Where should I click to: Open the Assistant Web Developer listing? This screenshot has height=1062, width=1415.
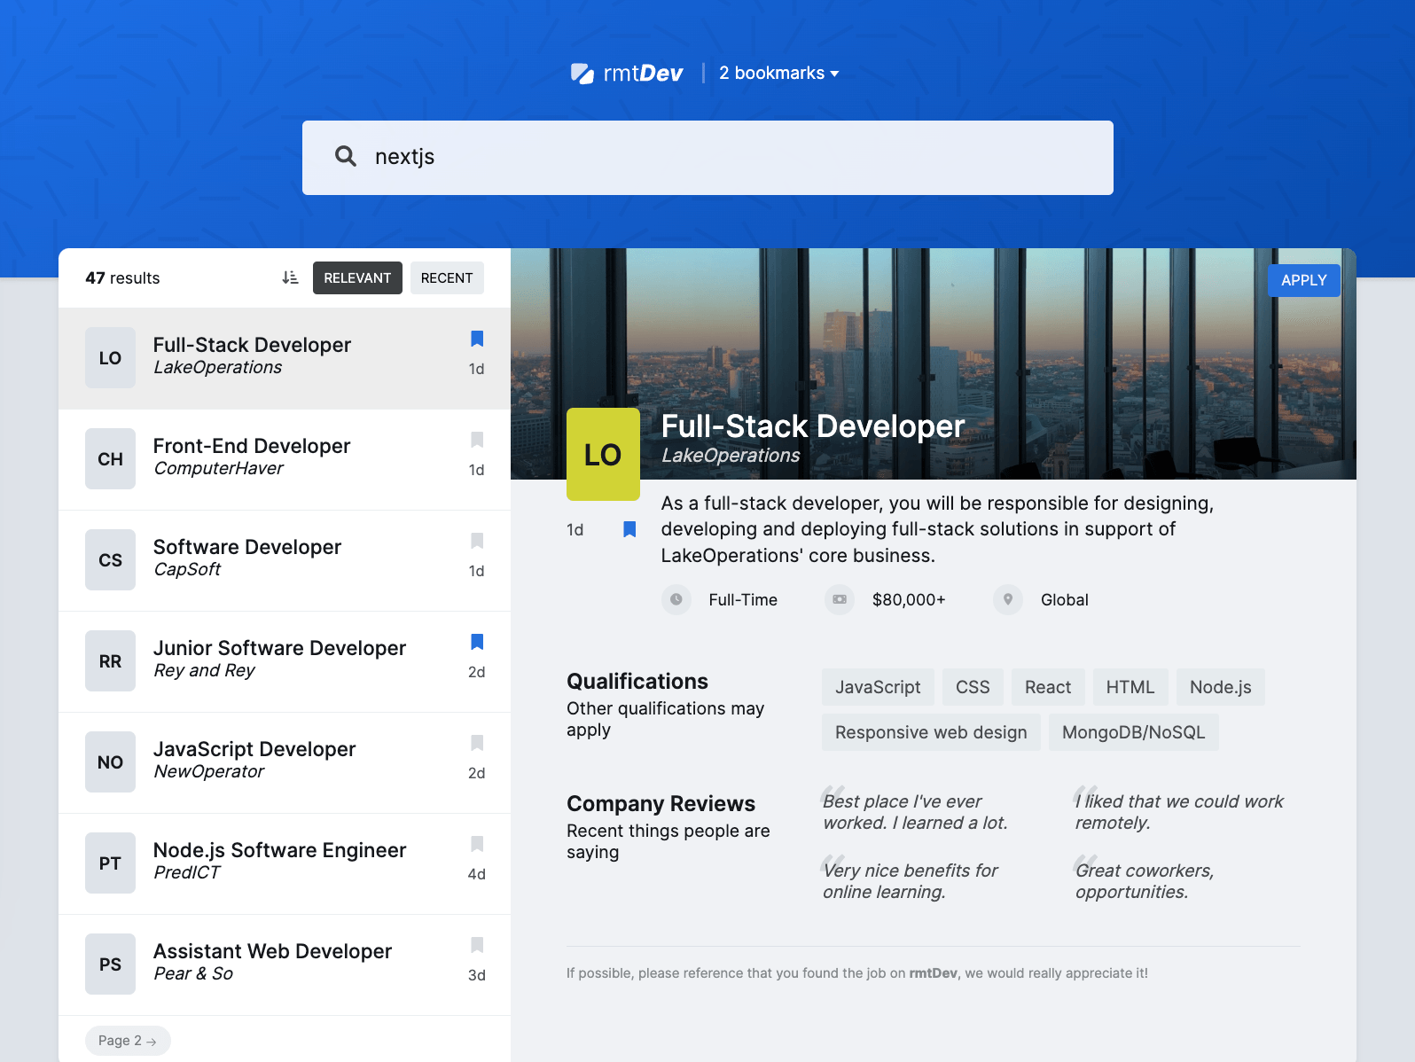pos(285,964)
